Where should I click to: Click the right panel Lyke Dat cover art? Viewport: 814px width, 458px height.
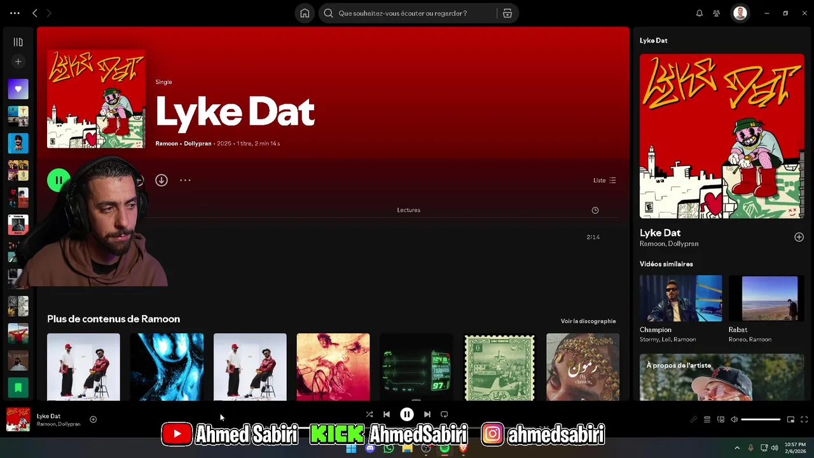(x=722, y=136)
